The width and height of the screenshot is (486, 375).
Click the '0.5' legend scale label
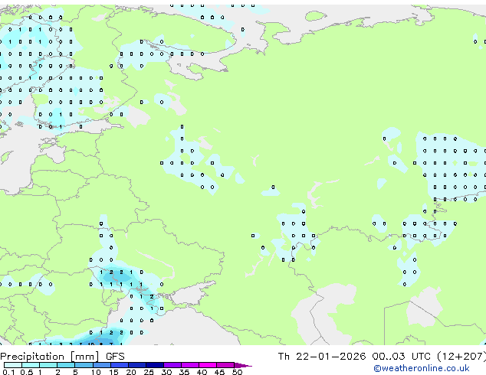click(26, 372)
